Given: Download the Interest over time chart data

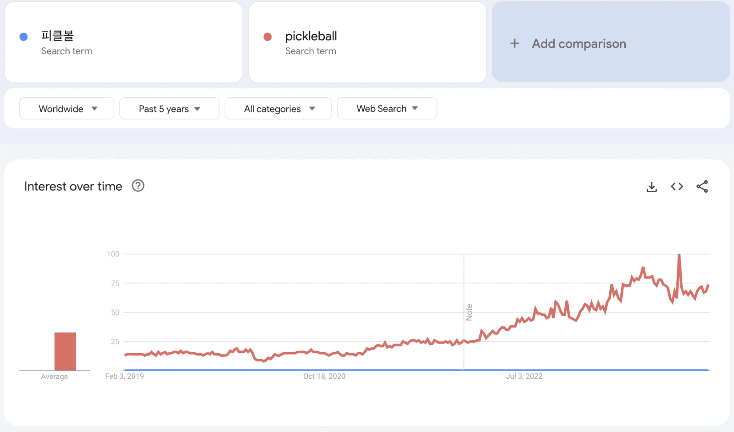Looking at the screenshot, I should click(x=651, y=187).
